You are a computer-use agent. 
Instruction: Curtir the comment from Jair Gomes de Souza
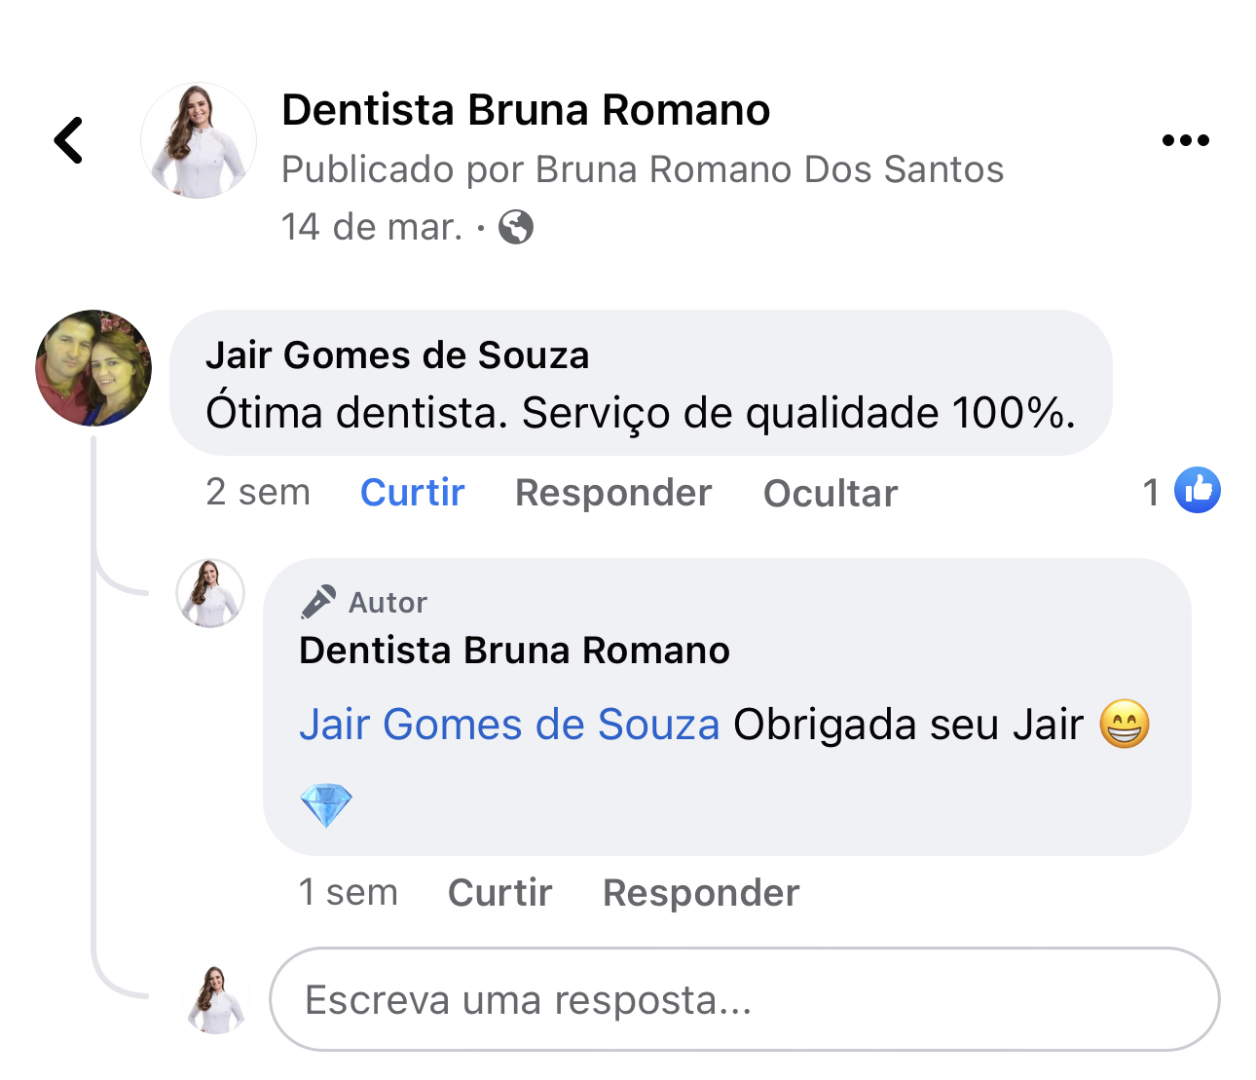(411, 493)
